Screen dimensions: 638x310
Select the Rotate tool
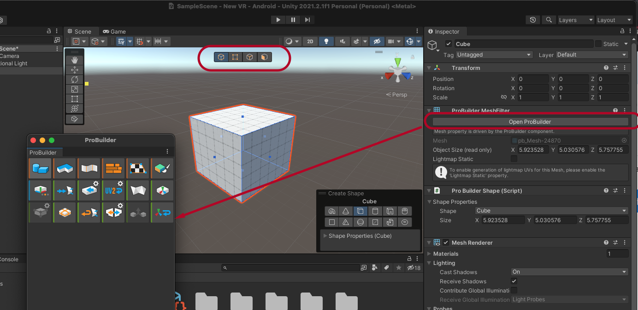click(x=75, y=79)
